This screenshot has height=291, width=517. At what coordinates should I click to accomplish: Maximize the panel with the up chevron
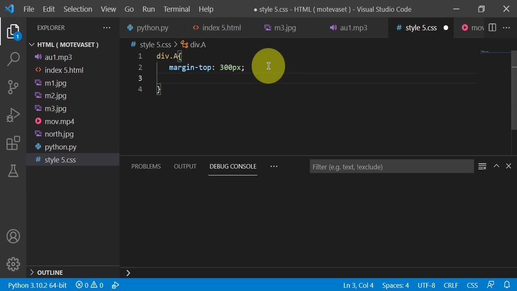(x=496, y=166)
